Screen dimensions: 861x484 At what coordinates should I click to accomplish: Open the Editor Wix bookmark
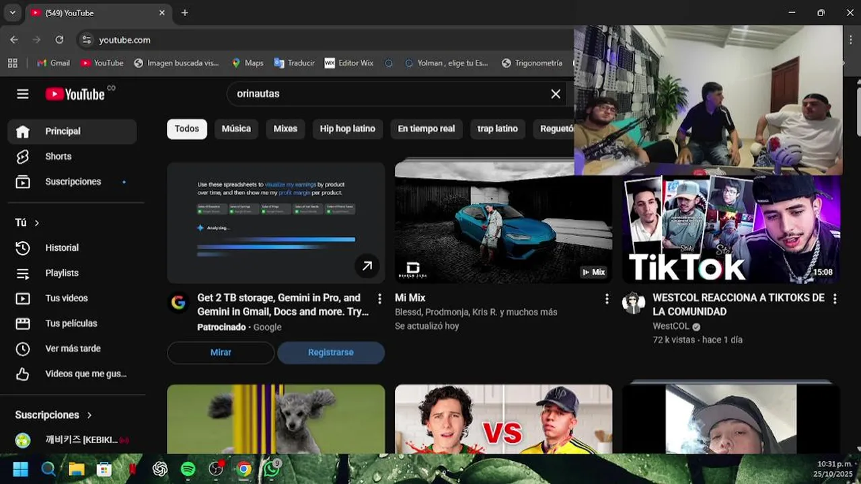click(x=348, y=63)
